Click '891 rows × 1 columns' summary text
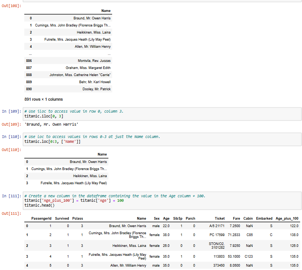Viewport: 302px width, 270px height. tap(43, 99)
